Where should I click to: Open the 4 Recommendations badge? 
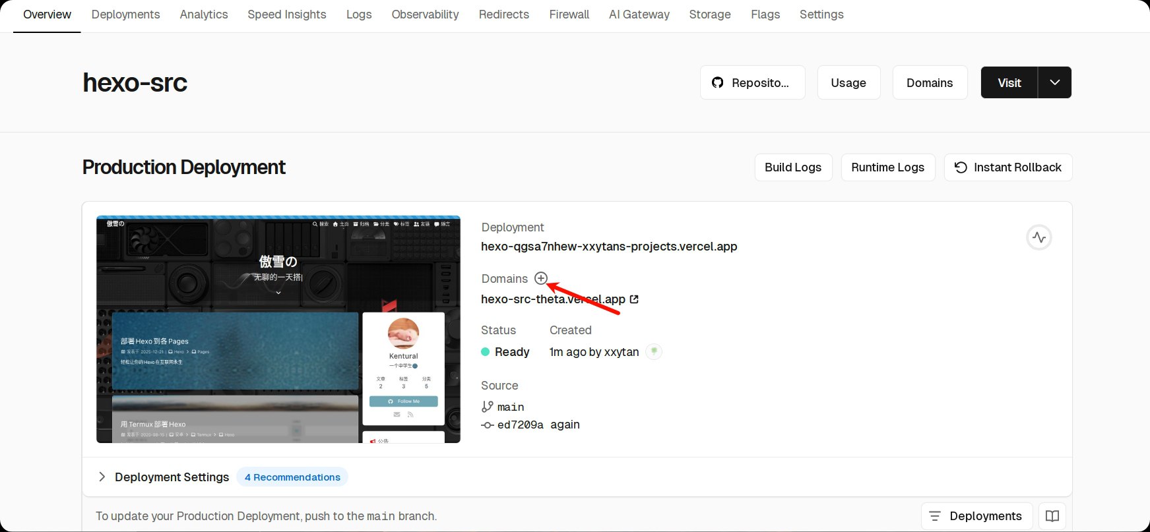tap(292, 477)
